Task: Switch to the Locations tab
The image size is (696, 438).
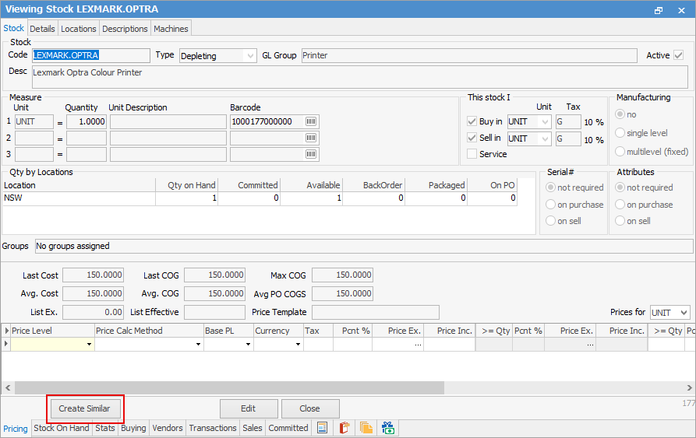Action: (78, 29)
